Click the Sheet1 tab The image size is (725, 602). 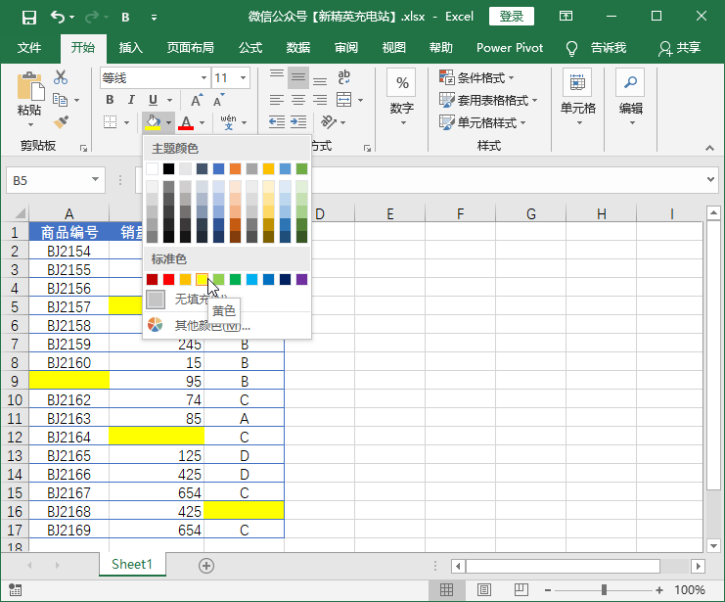(x=132, y=565)
